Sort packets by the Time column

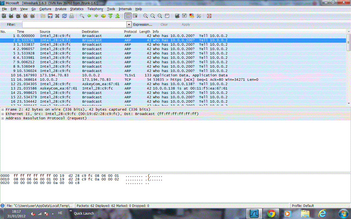tap(27, 31)
